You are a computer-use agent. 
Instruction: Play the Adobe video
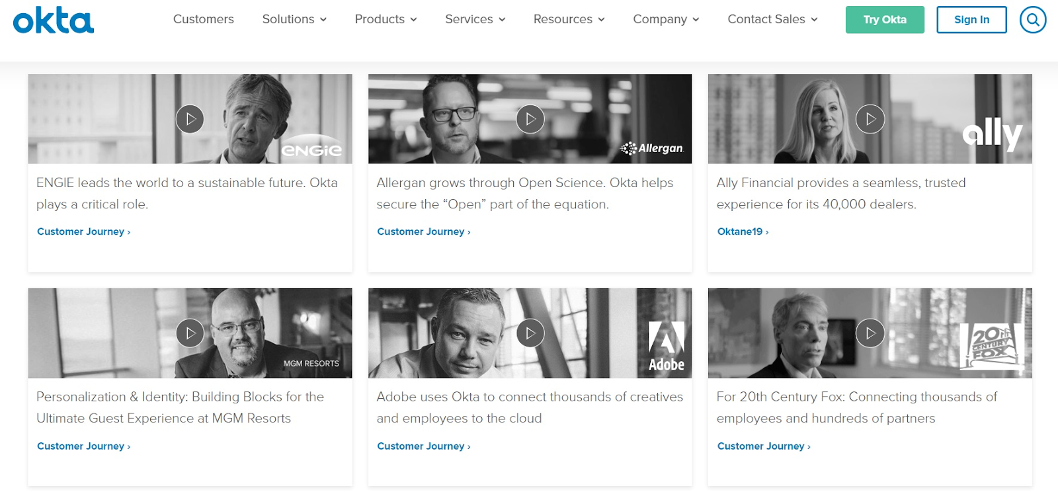(x=530, y=333)
